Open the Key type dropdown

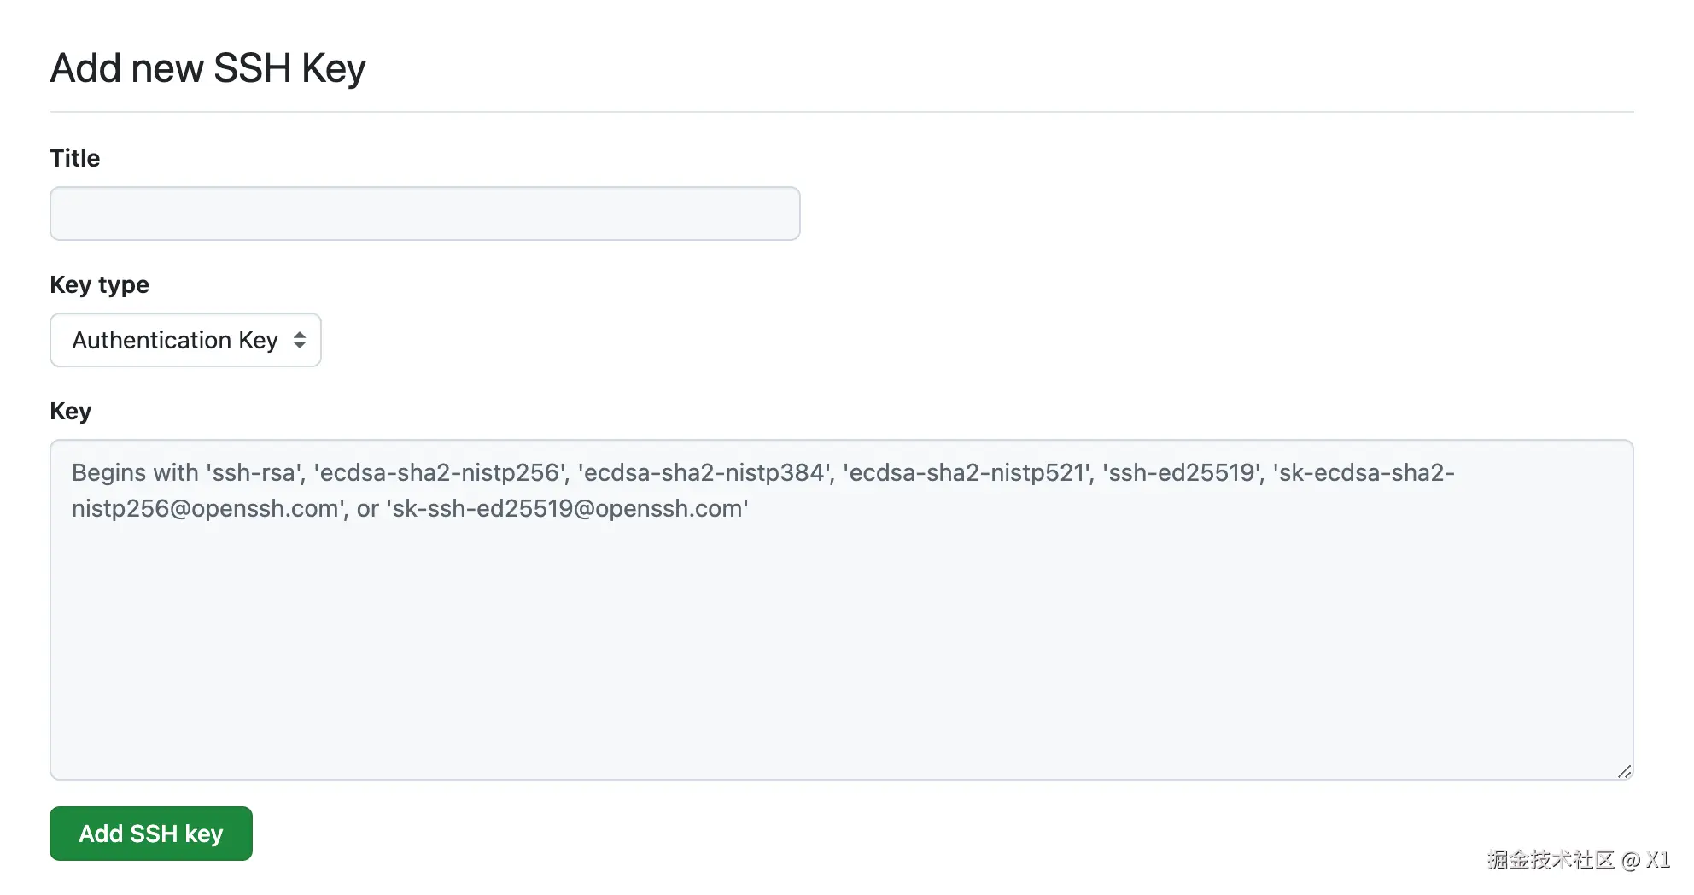184,340
